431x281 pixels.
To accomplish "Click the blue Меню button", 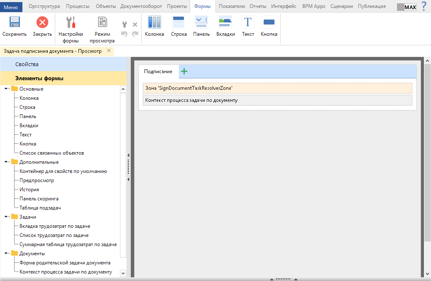I will (11, 7).
